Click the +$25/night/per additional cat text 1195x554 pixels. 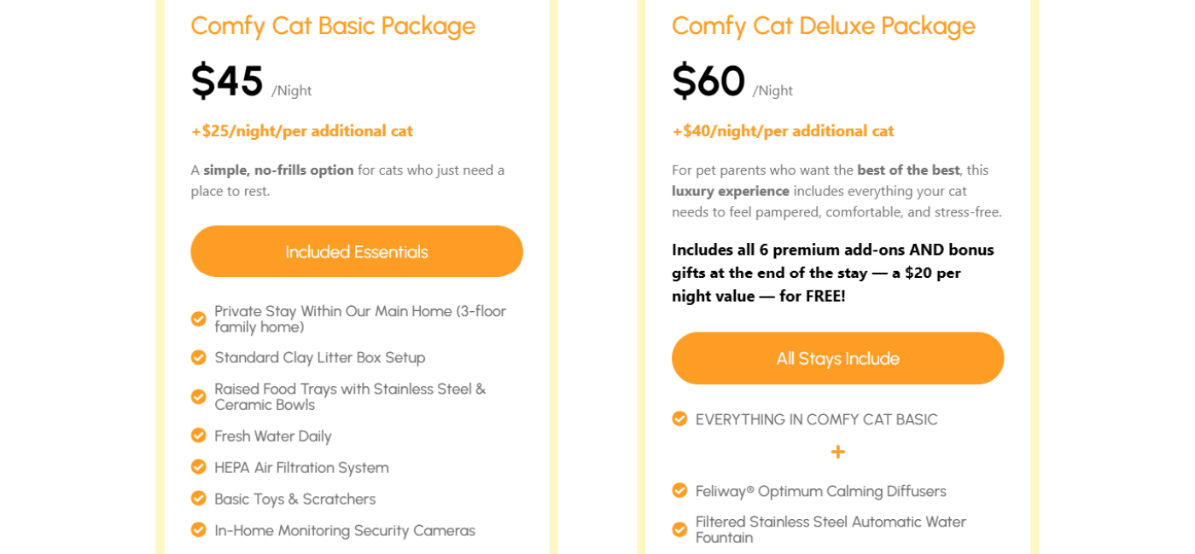click(301, 131)
